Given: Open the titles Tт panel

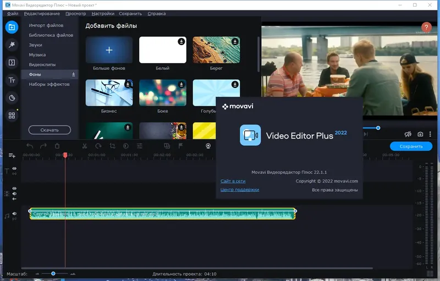Looking at the screenshot, I should [x=12, y=80].
